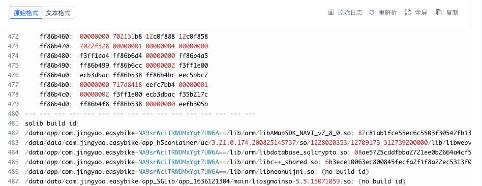This screenshot has height=186, width=482.
Task: Click address ff86b470:
Action: [x=56, y=46]
